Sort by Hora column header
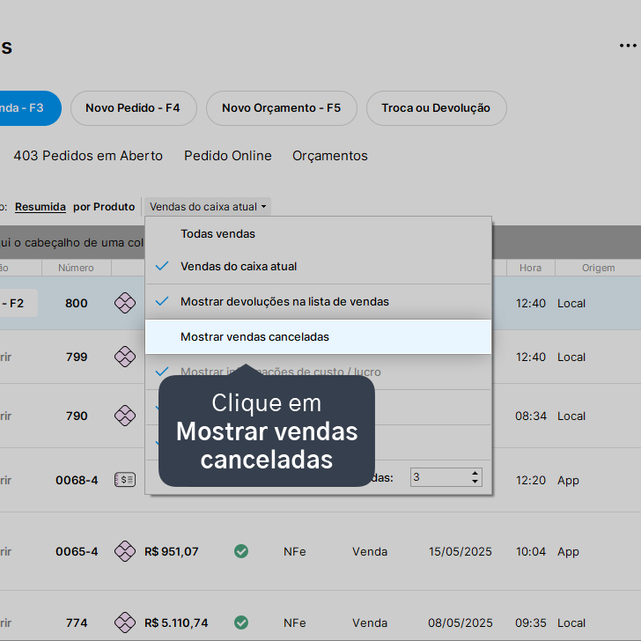Viewport: 641px width, 641px height. (530, 268)
